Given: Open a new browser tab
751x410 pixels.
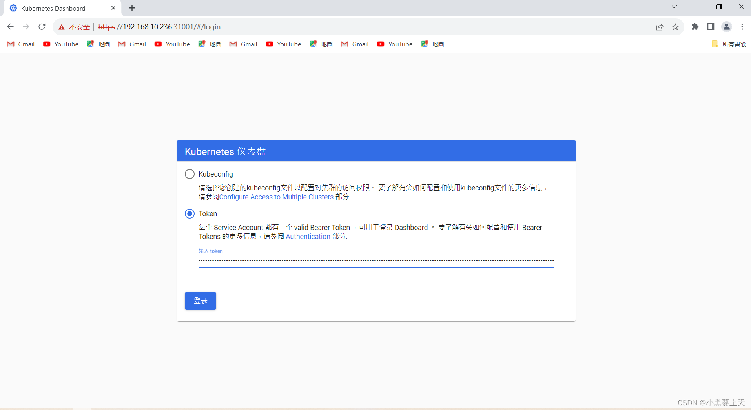Looking at the screenshot, I should (x=132, y=8).
